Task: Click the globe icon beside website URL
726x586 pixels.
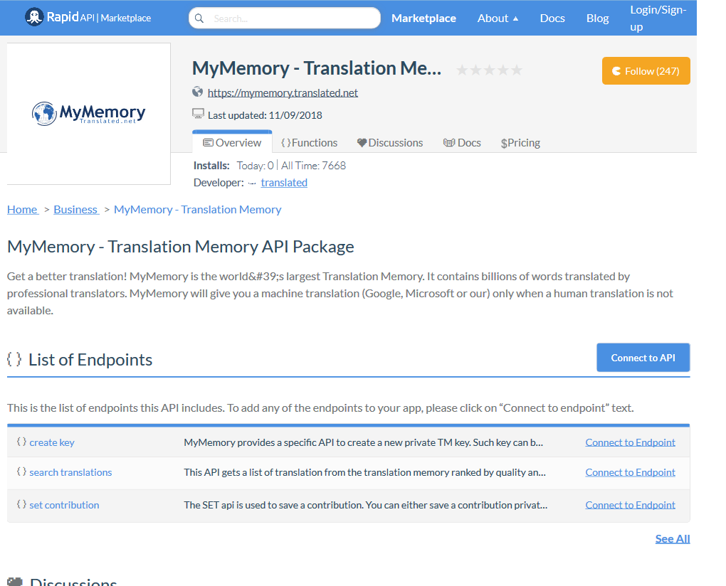Action: pyautogui.click(x=198, y=92)
